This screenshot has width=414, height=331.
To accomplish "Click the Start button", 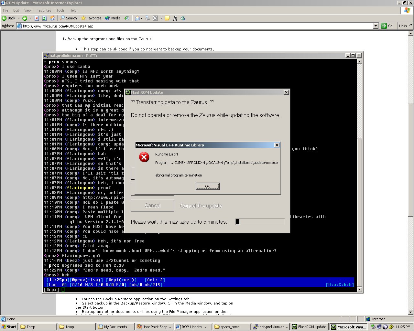I will (x=9, y=327).
